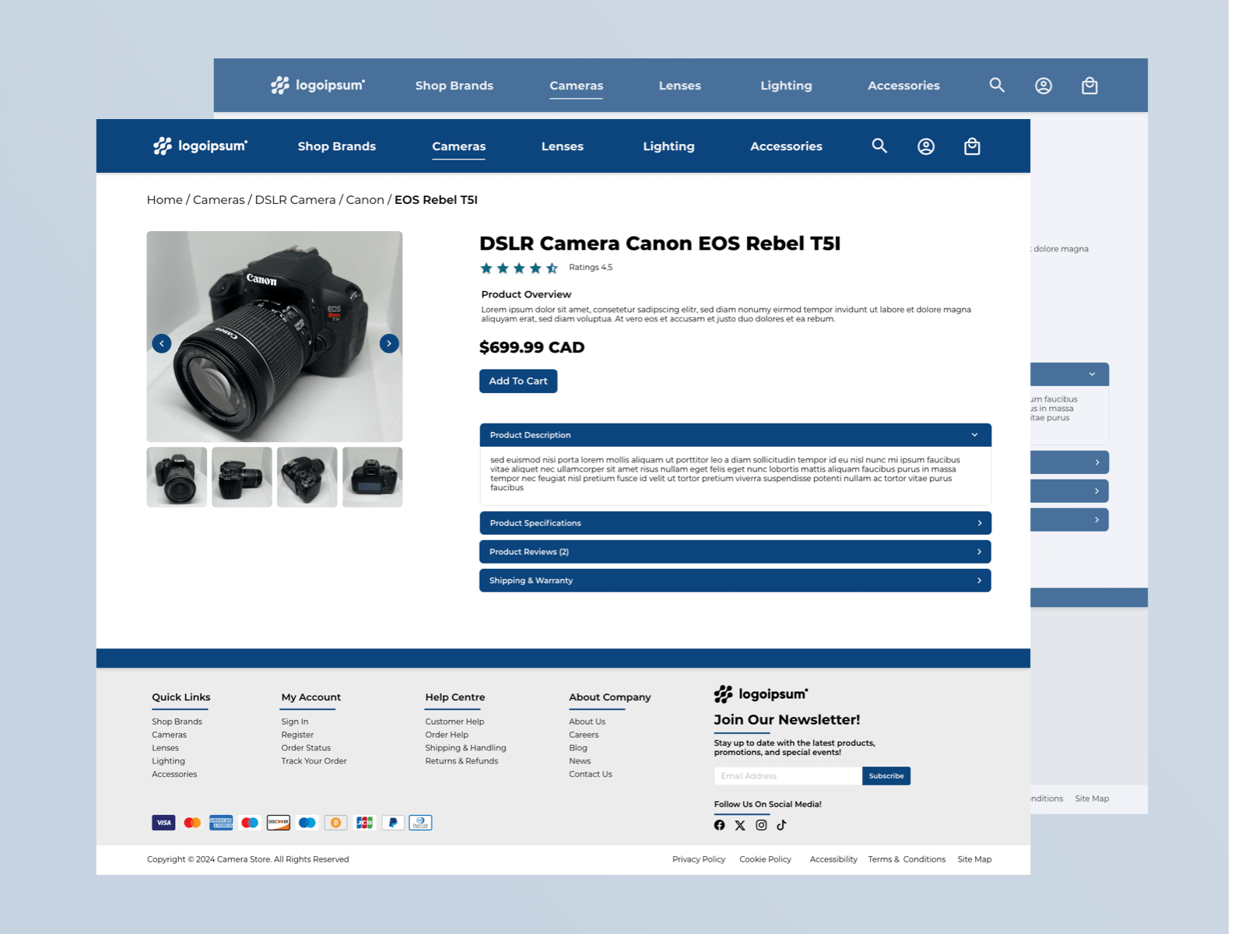The height and width of the screenshot is (934, 1245).
Task: Open Cookie Policy footer link
Action: click(765, 859)
